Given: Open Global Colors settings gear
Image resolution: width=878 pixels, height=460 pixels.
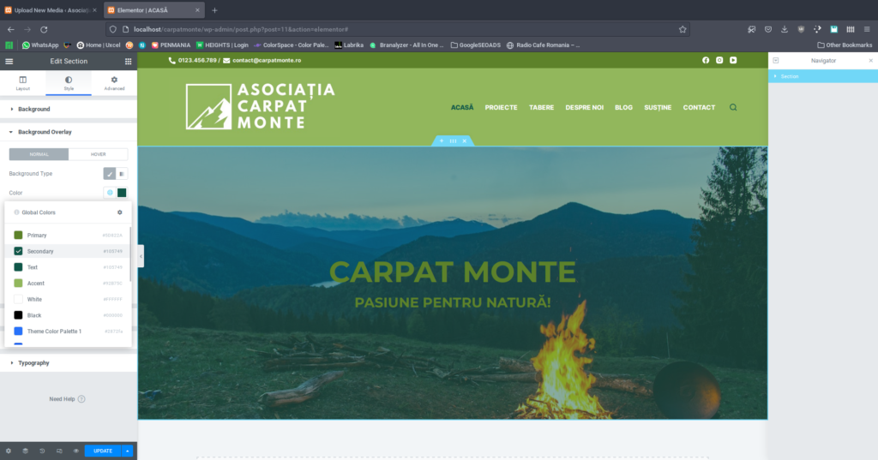Looking at the screenshot, I should (119, 212).
